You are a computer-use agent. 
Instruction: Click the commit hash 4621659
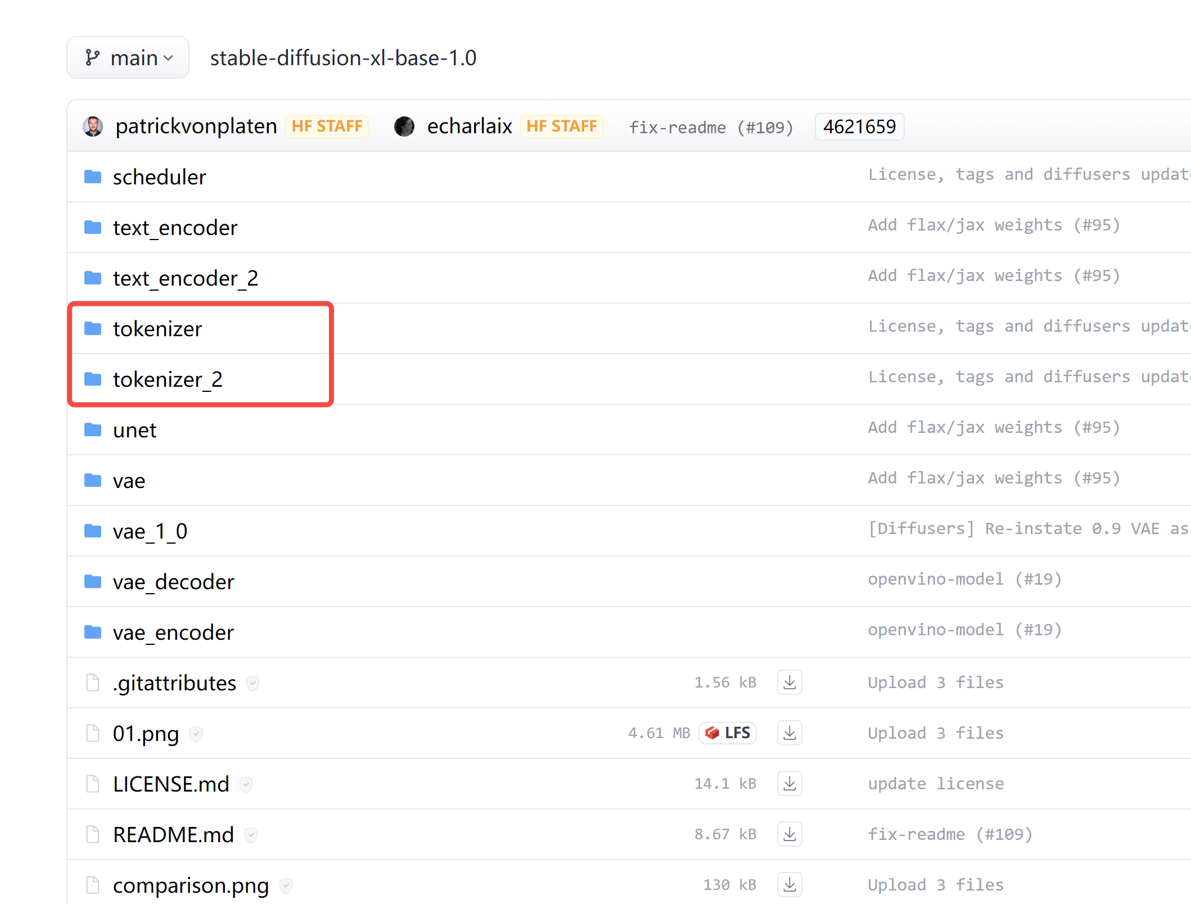[859, 126]
